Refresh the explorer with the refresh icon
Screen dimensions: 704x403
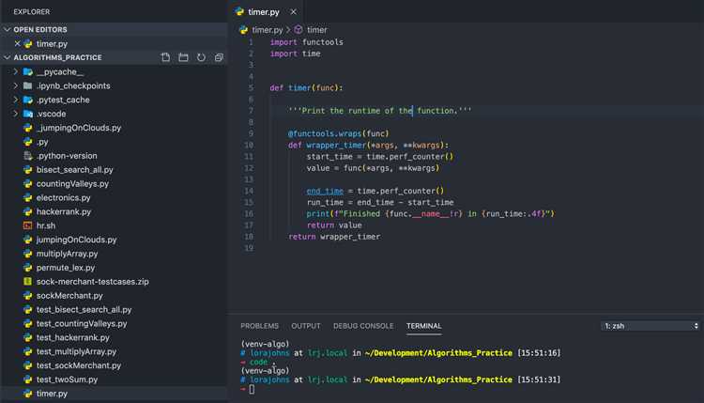[201, 57]
